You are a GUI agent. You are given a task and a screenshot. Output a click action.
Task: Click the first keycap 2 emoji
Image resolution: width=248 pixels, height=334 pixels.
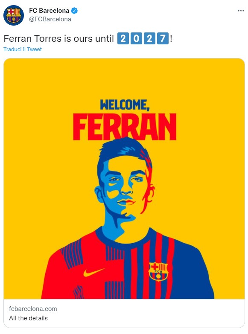tap(123, 38)
